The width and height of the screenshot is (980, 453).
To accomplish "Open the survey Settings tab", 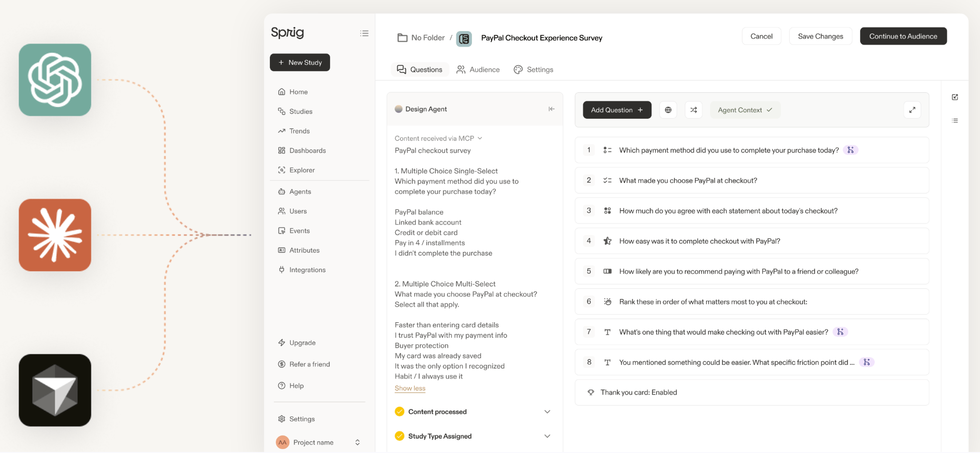I will click(x=534, y=70).
